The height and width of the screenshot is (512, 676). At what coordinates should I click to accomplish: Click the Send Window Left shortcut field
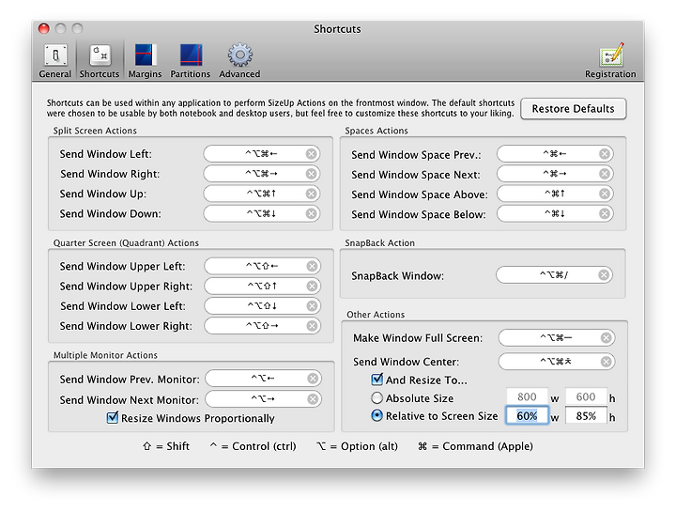[x=262, y=154]
